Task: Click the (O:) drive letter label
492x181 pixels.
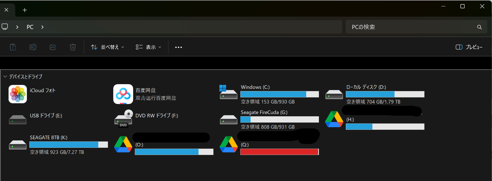Action: 139,145
